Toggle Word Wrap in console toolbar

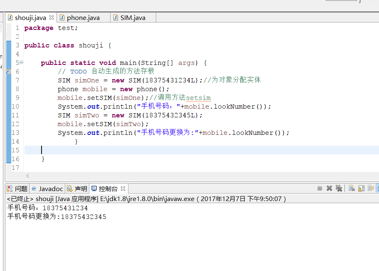[x=371, y=189]
